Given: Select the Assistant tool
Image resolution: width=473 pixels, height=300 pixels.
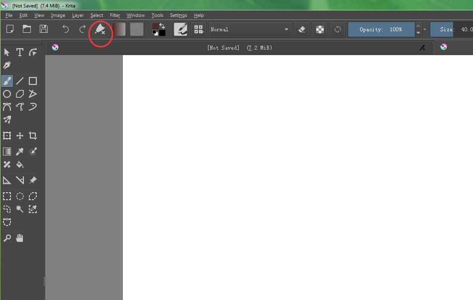Looking at the screenshot, I should pyautogui.click(x=7, y=180).
